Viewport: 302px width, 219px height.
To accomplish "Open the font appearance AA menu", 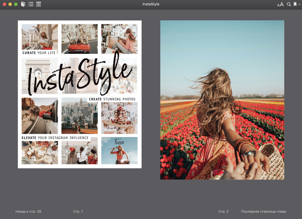I will click(280, 4).
